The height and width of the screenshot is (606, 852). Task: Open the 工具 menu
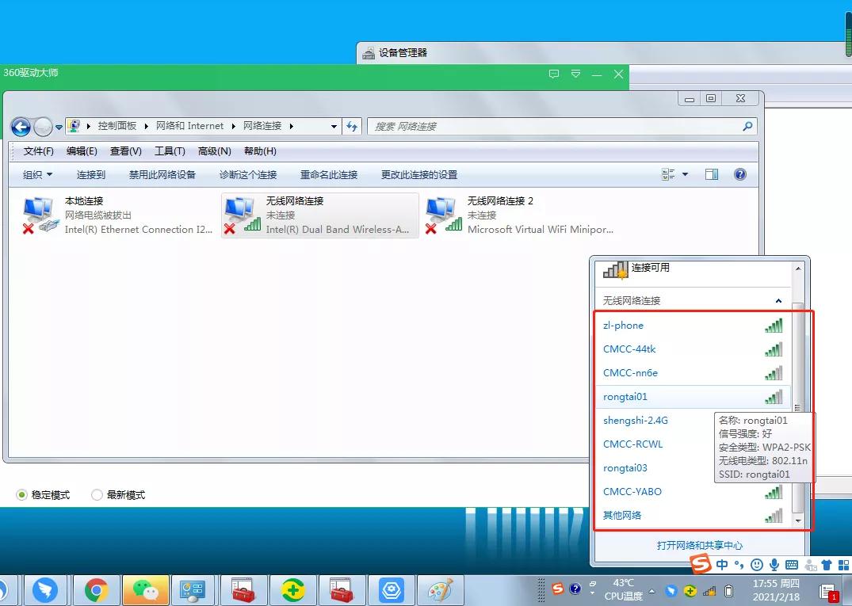point(168,151)
